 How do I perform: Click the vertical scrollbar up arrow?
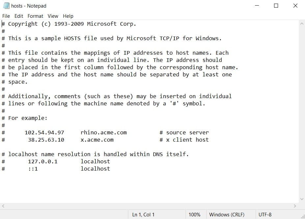coord(301,23)
